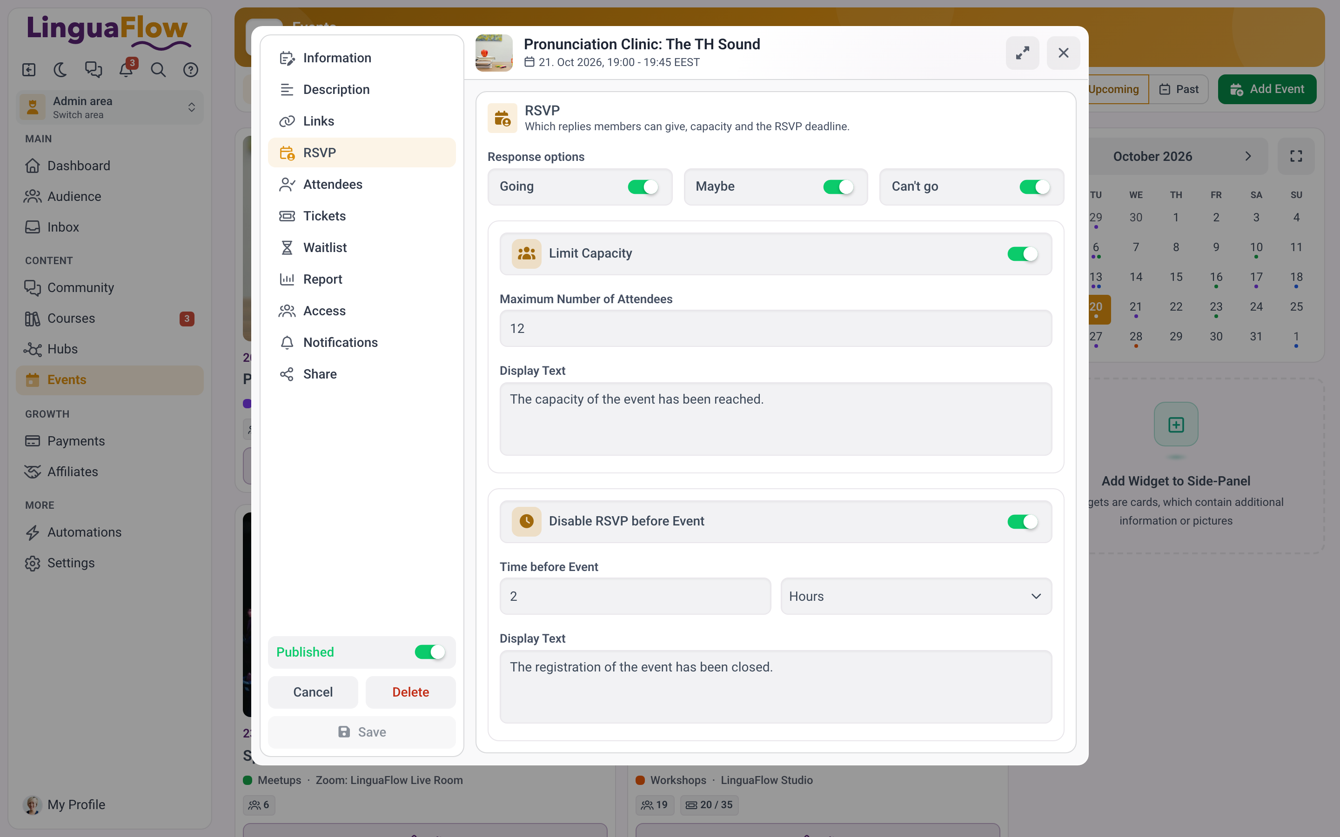The width and height of the screenshot is (1340, 837).
Task: Click the Limit Capacity people icon
Action: tap(526, 253)
